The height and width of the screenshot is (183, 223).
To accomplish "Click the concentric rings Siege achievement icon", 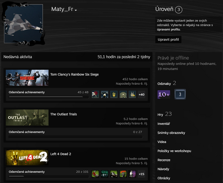I will pos(123,94).
